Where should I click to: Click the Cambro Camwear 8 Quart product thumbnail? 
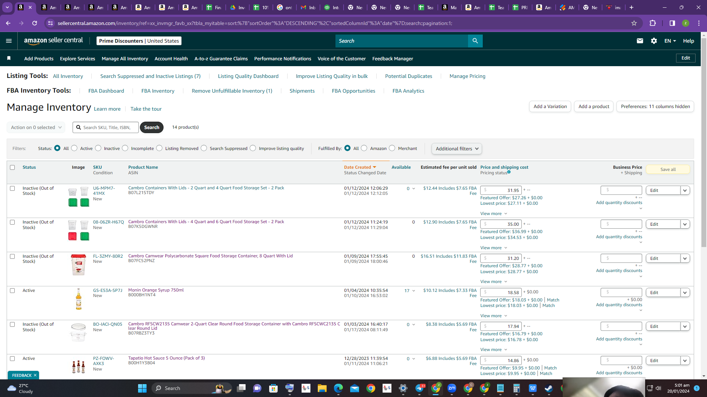pos(78,265)
